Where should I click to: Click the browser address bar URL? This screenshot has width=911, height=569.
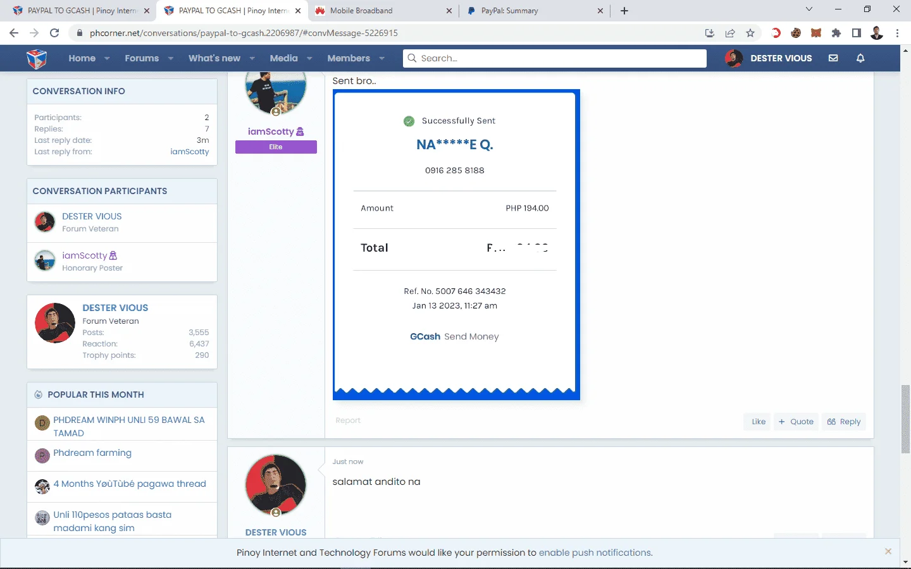point(244,33)
